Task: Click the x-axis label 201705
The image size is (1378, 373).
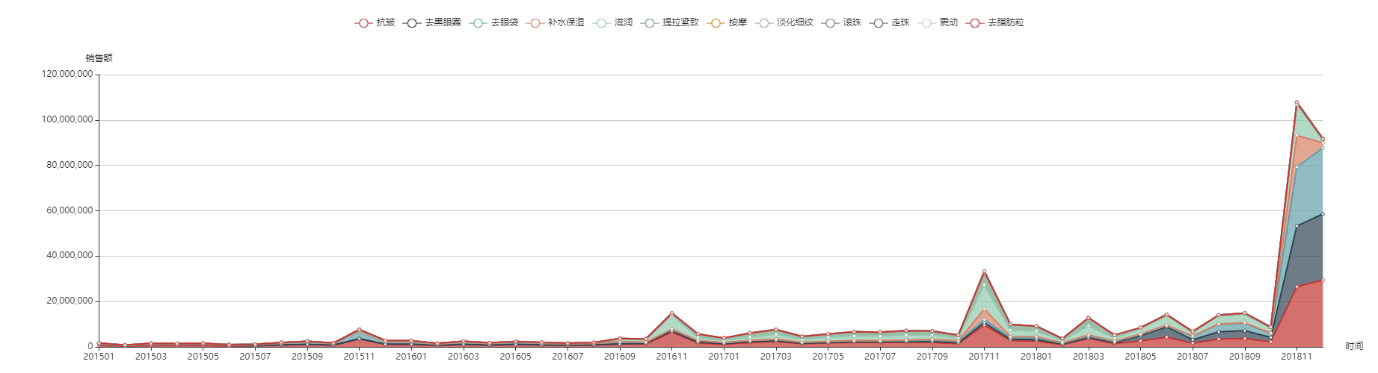Action: 828,357
